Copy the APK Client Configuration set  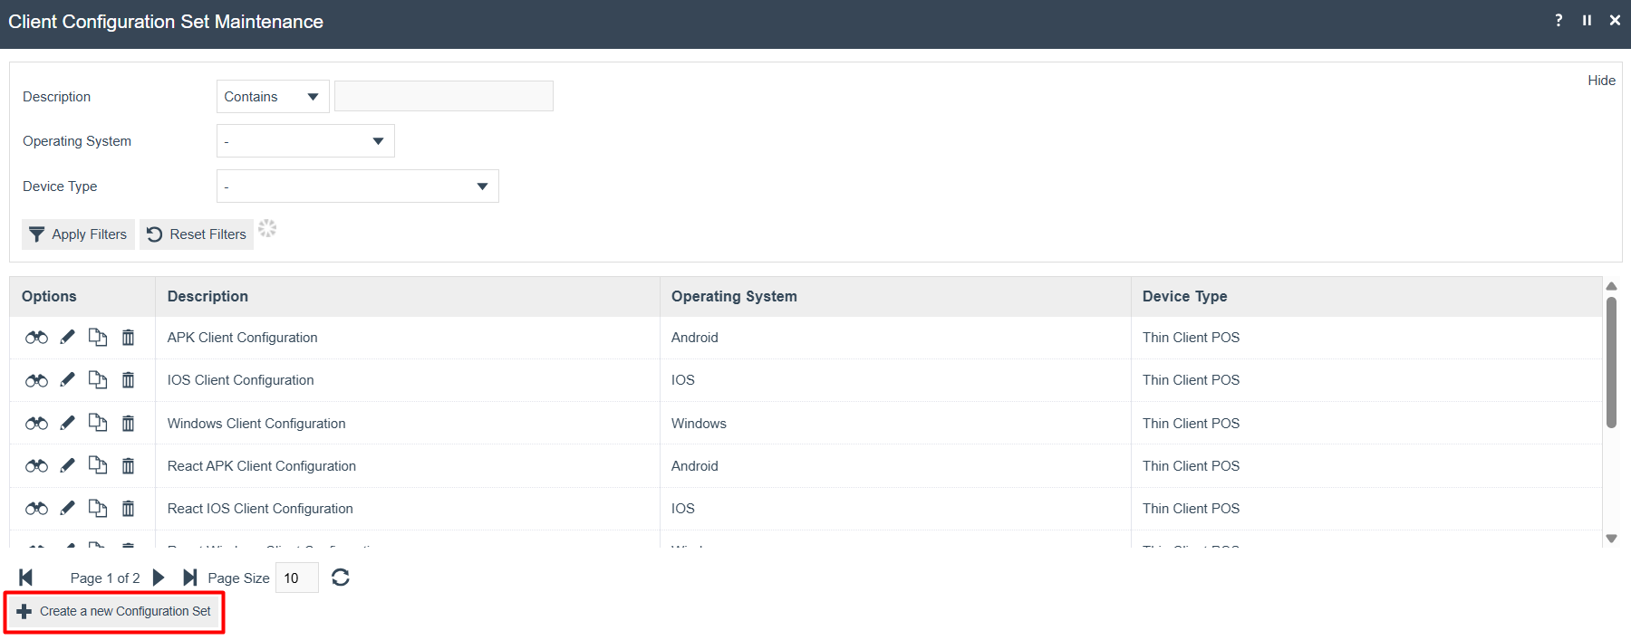(98, 338)
